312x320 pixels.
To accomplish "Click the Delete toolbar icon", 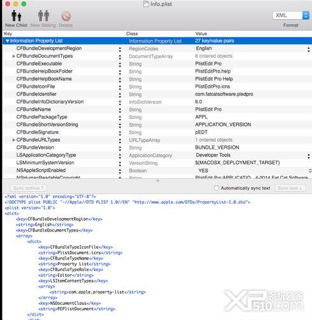I will point(66,16).
